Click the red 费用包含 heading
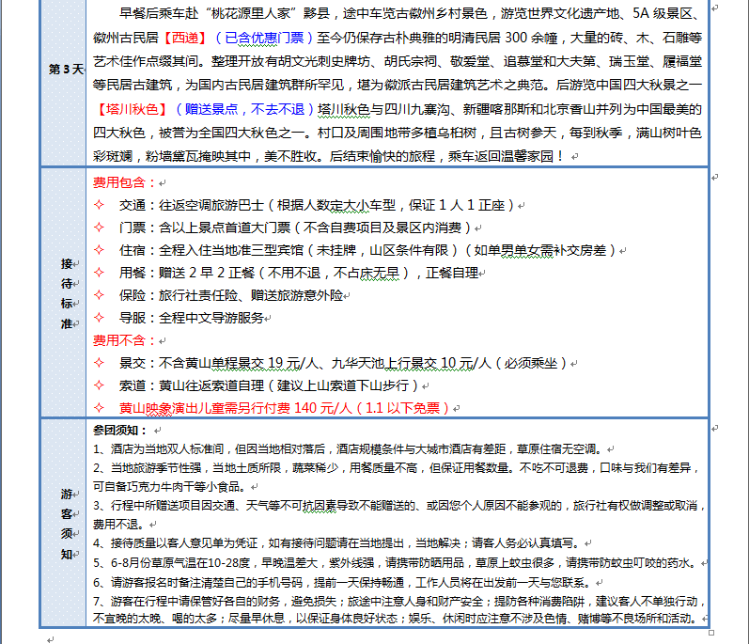The width and height of the screenshot is (749, 644). (x=119, y=181)
